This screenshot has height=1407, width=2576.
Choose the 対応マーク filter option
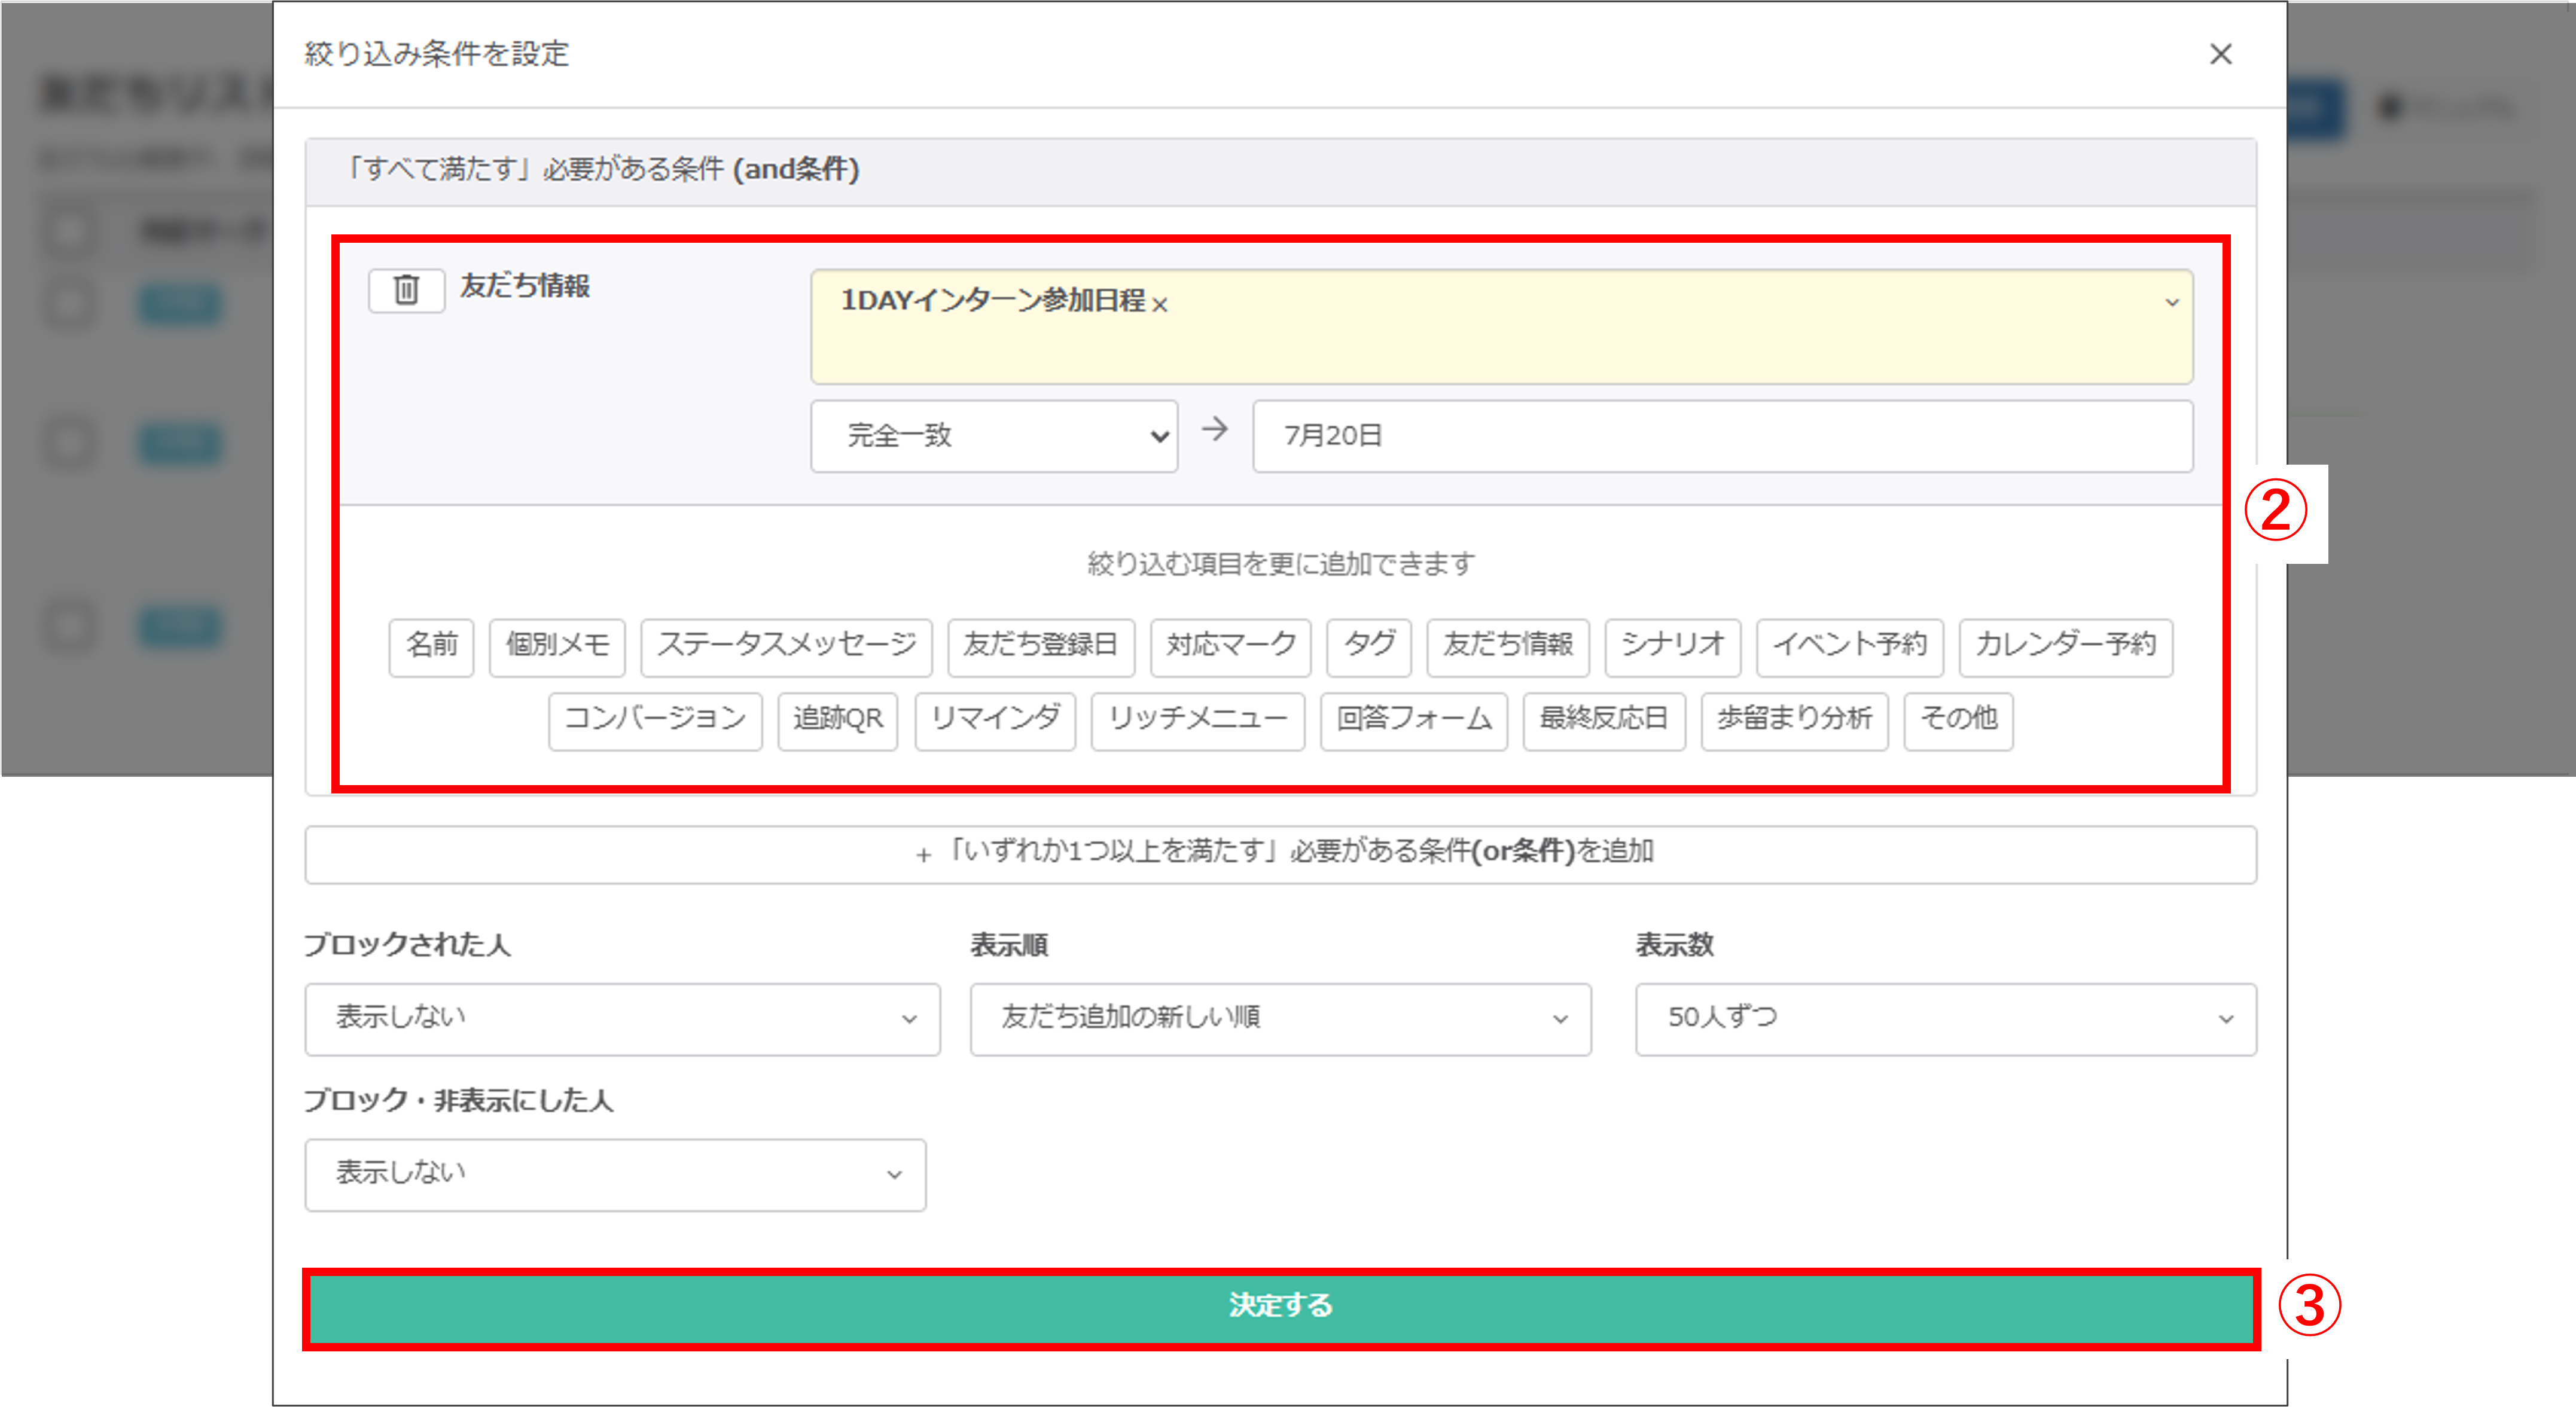coord(1230,646)
